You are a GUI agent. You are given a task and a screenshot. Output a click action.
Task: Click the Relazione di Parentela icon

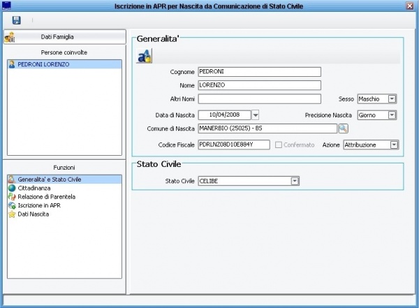tap(12, 197)
